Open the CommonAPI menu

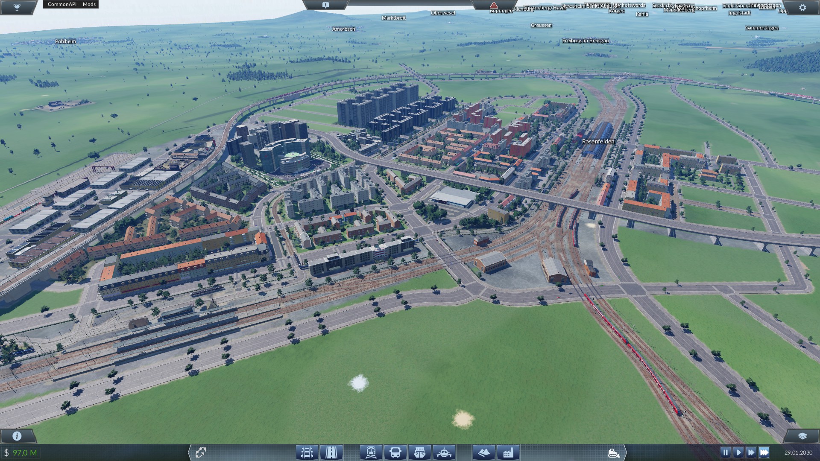point(62,4)
